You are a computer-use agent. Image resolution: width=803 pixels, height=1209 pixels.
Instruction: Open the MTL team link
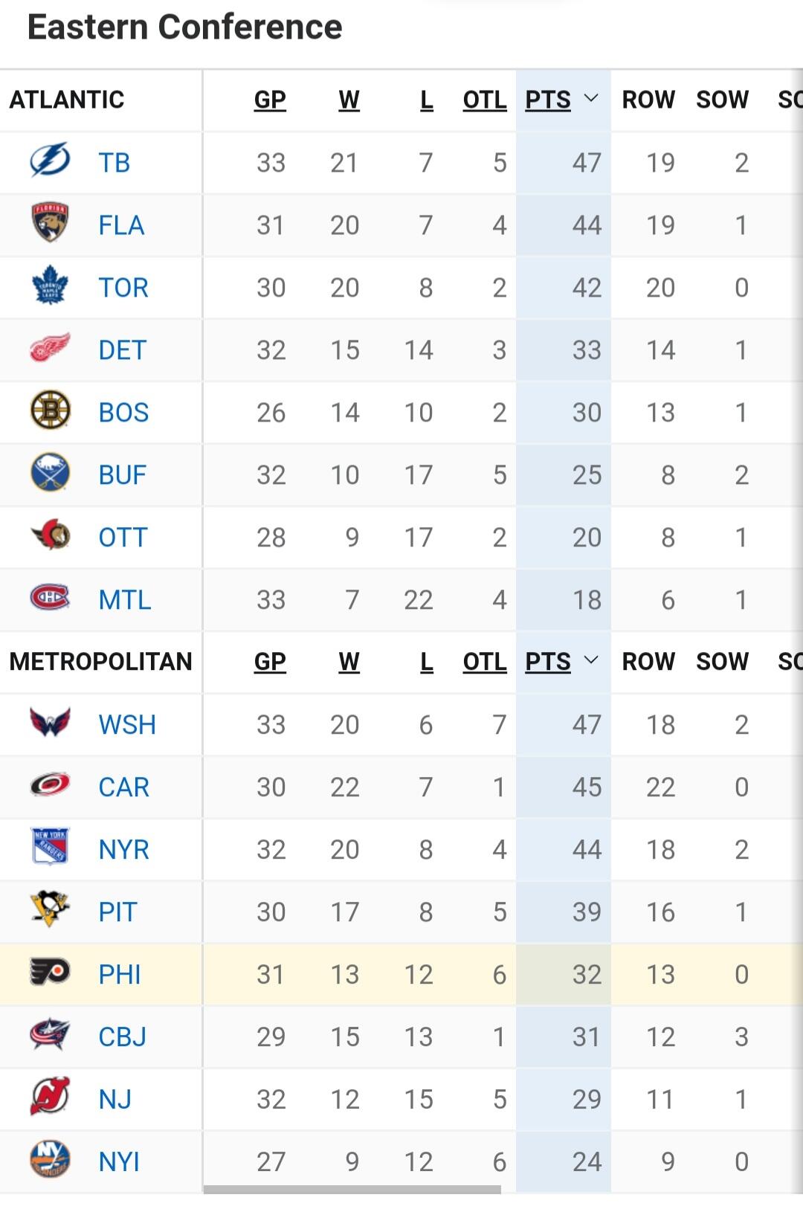pyautogui.click(x=125, y=599)
